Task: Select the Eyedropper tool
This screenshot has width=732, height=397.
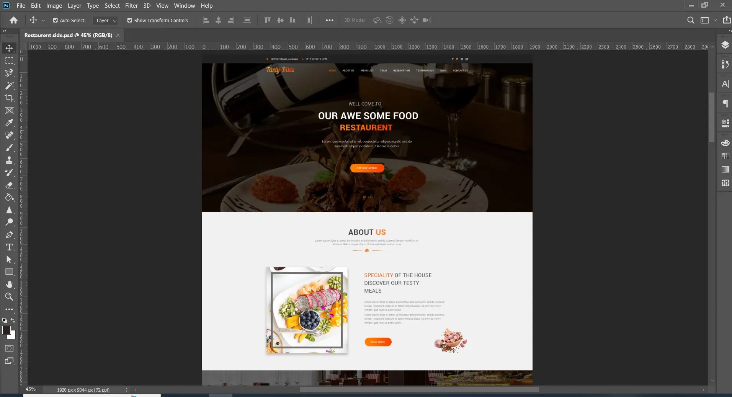Action: pyautogui.click(x=9, y=123)
